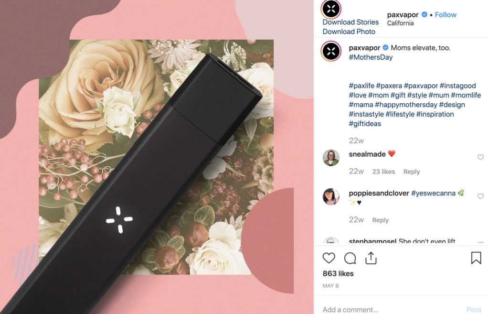
Task: Share the post via upload arrow icon
Action: pos(371,258)
